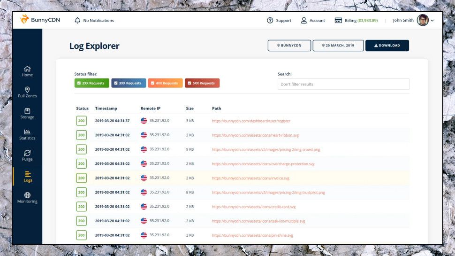Click the Download button
This screenshot has width=455, height=256.
tap(387, 46)
